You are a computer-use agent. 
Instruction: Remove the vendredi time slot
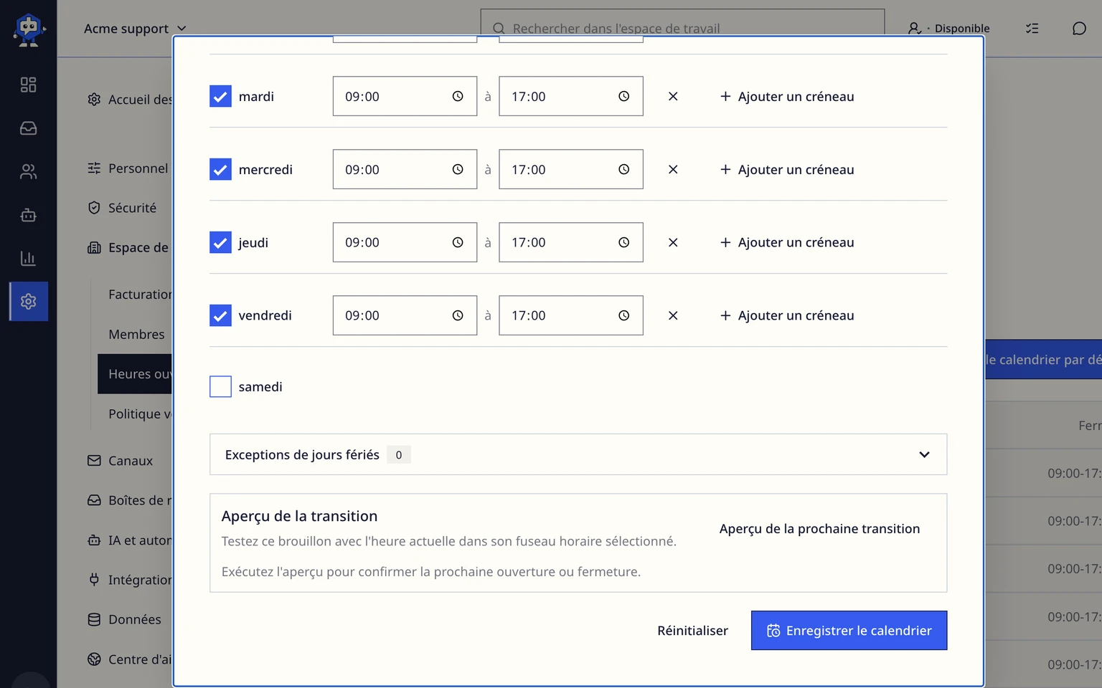(x=673, y=315)
